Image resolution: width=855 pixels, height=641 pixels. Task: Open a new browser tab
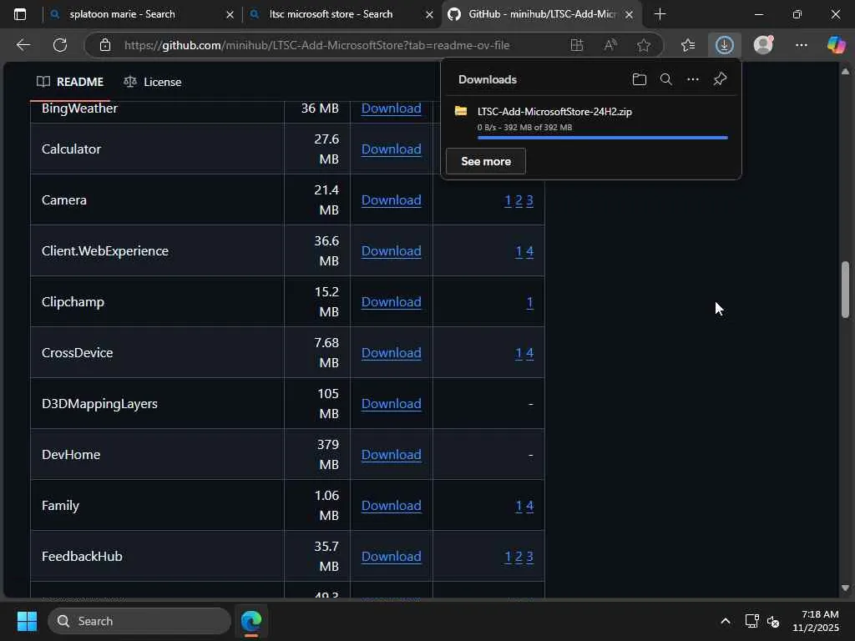point(660,14)
